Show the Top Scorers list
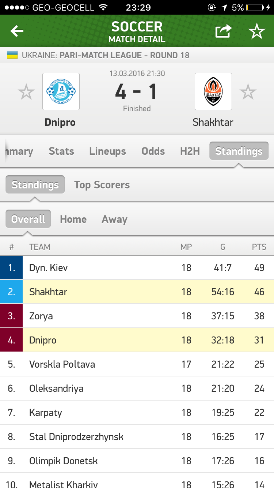Image resolution: width=274 pixels, height=488 pixels. tap(102, 185)
